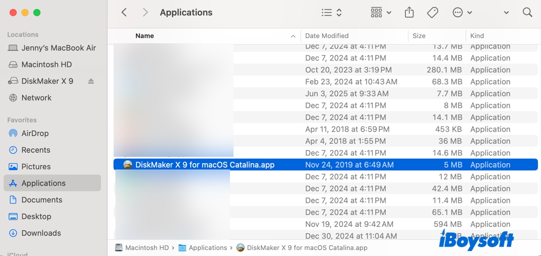The width and height of the screenshot is (541, 256).
Task: Open Recents in the sidebar
Action: coord(36,150)
